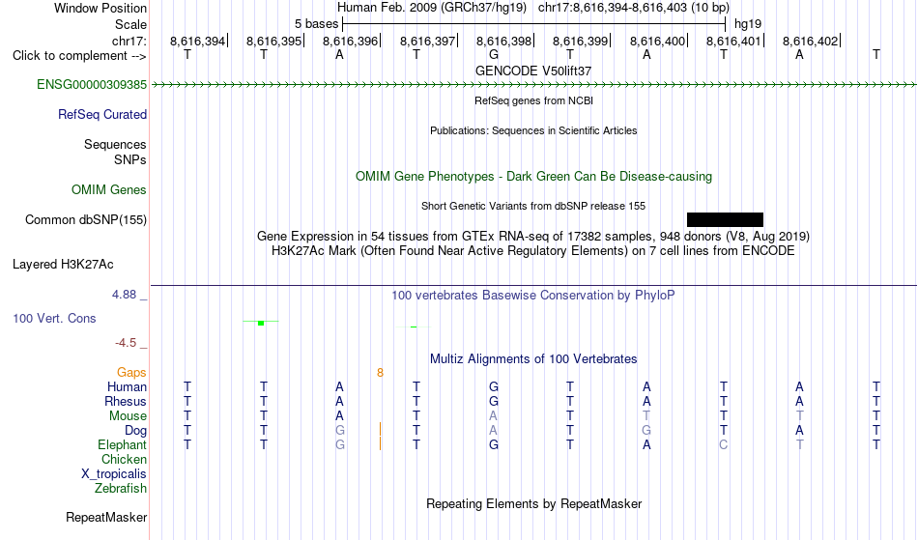Click the 8,616,402 ruler coordinate

(811, 41)
